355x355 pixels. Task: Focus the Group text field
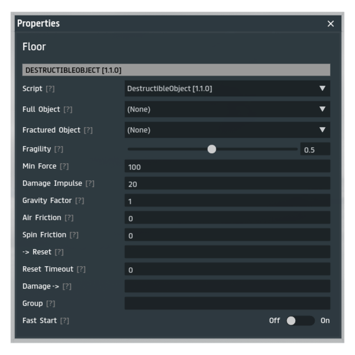(x=227, y=304)
